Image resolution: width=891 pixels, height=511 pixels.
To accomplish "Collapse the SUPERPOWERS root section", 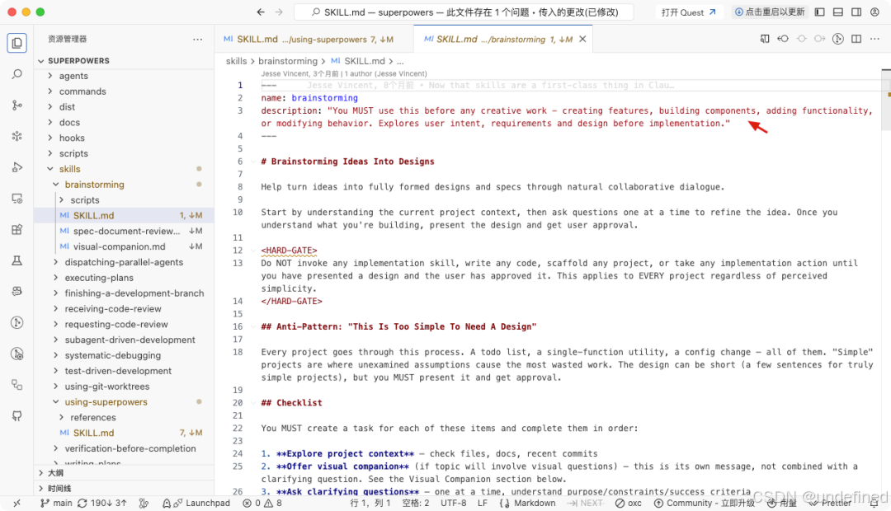I will coord(124,61).
